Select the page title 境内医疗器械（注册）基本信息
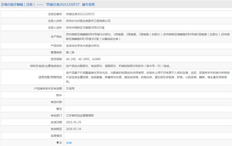232x146 pixels. click(48, 4)
